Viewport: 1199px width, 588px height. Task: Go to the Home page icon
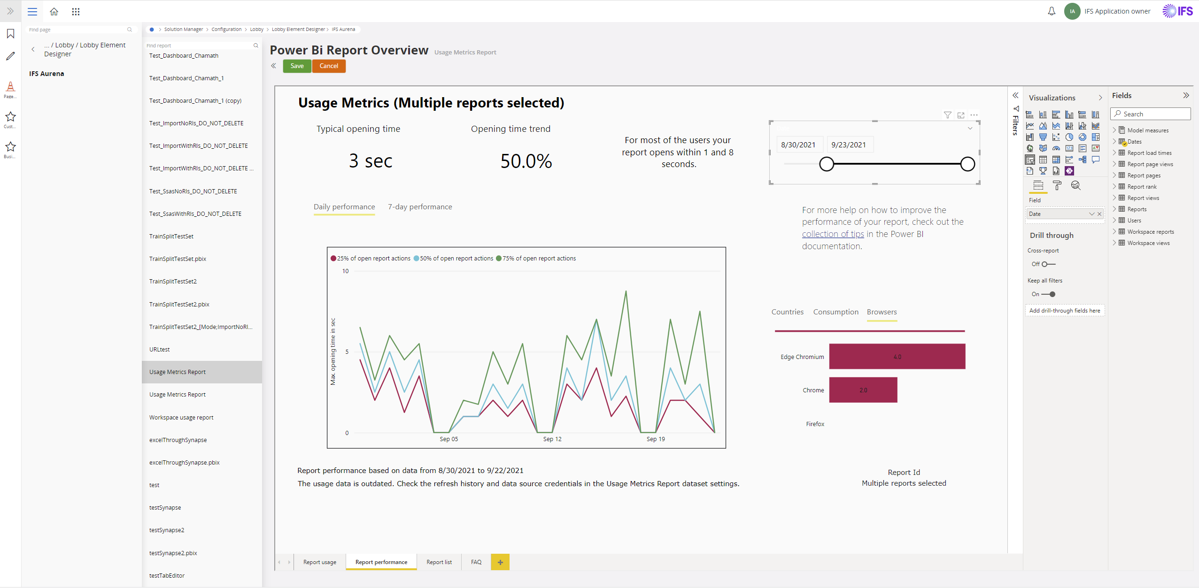point(54,11)
